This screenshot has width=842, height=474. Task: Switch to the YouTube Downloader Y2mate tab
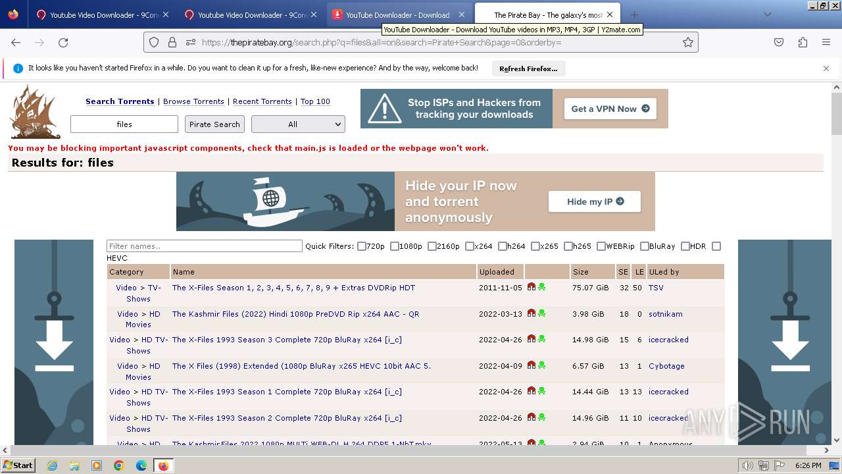(x=398, y=14)
